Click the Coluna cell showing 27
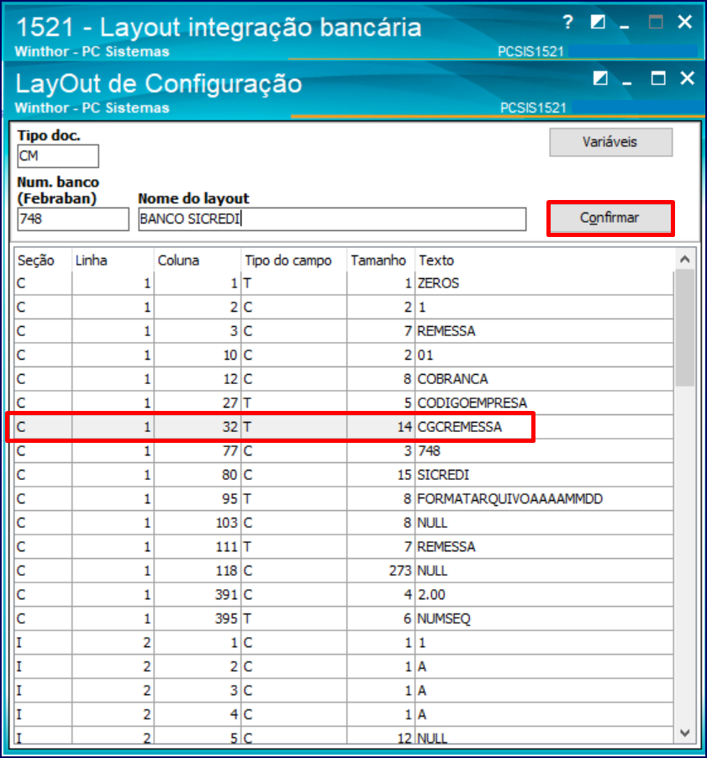The height and width of the screenshot is (758, 707). (198, 403)
